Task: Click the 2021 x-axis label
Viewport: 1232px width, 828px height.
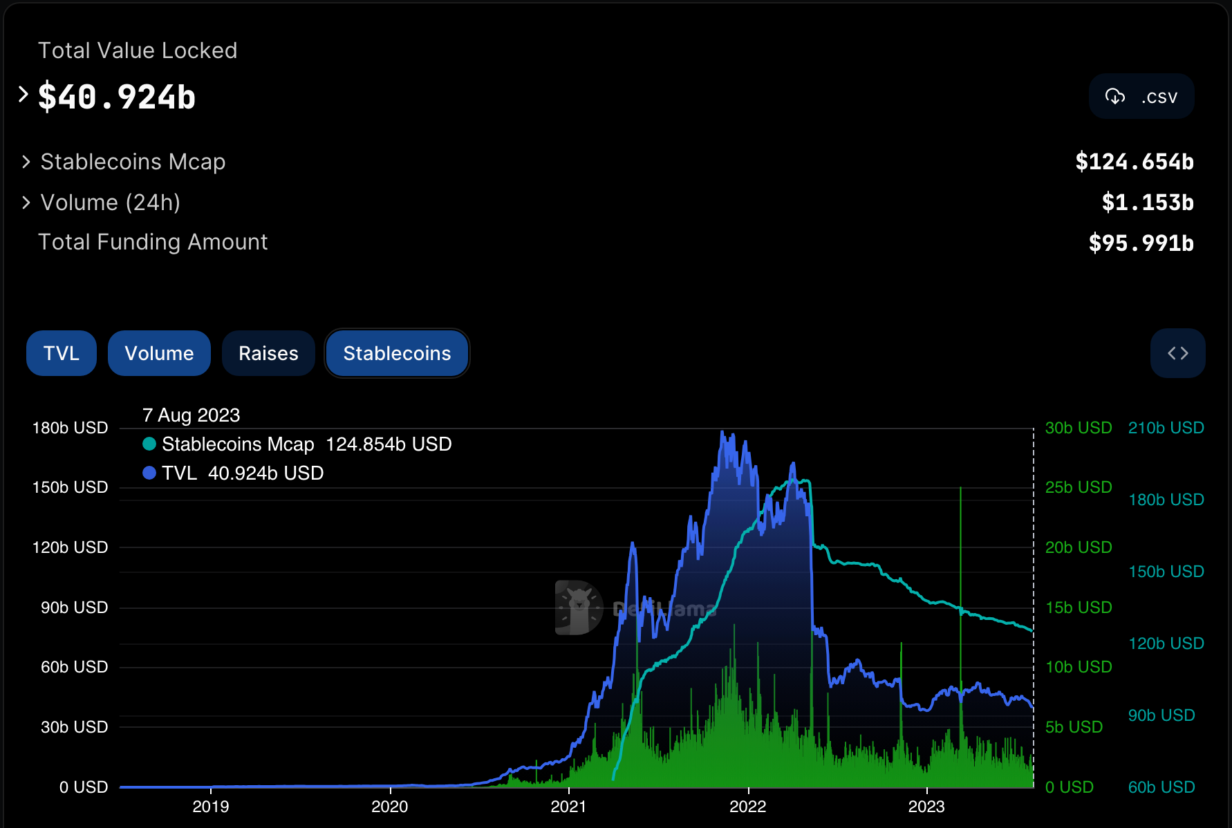Action: point(568,807)
